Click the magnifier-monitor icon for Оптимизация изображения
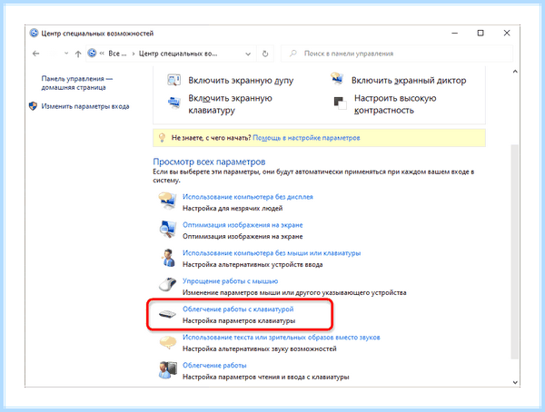 click(167, 230)
